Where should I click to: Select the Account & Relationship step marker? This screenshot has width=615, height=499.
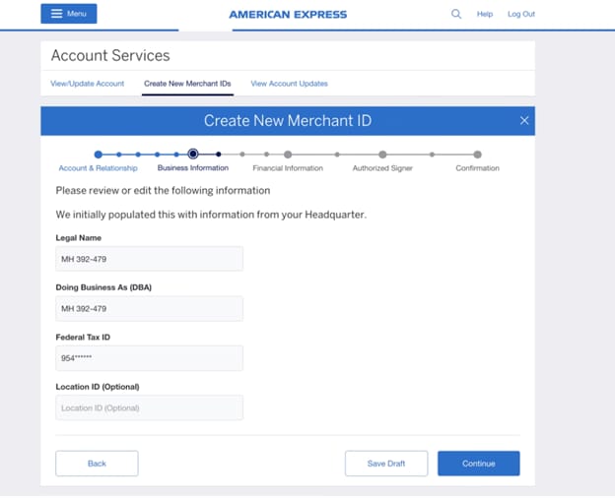point(99,155)
